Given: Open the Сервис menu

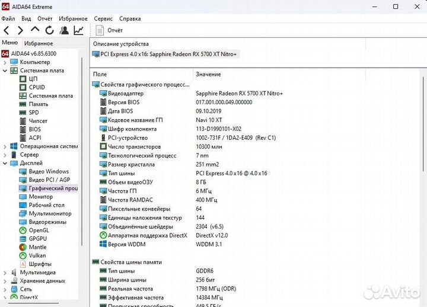Looking at the screenshot, I should coord(103,19).
